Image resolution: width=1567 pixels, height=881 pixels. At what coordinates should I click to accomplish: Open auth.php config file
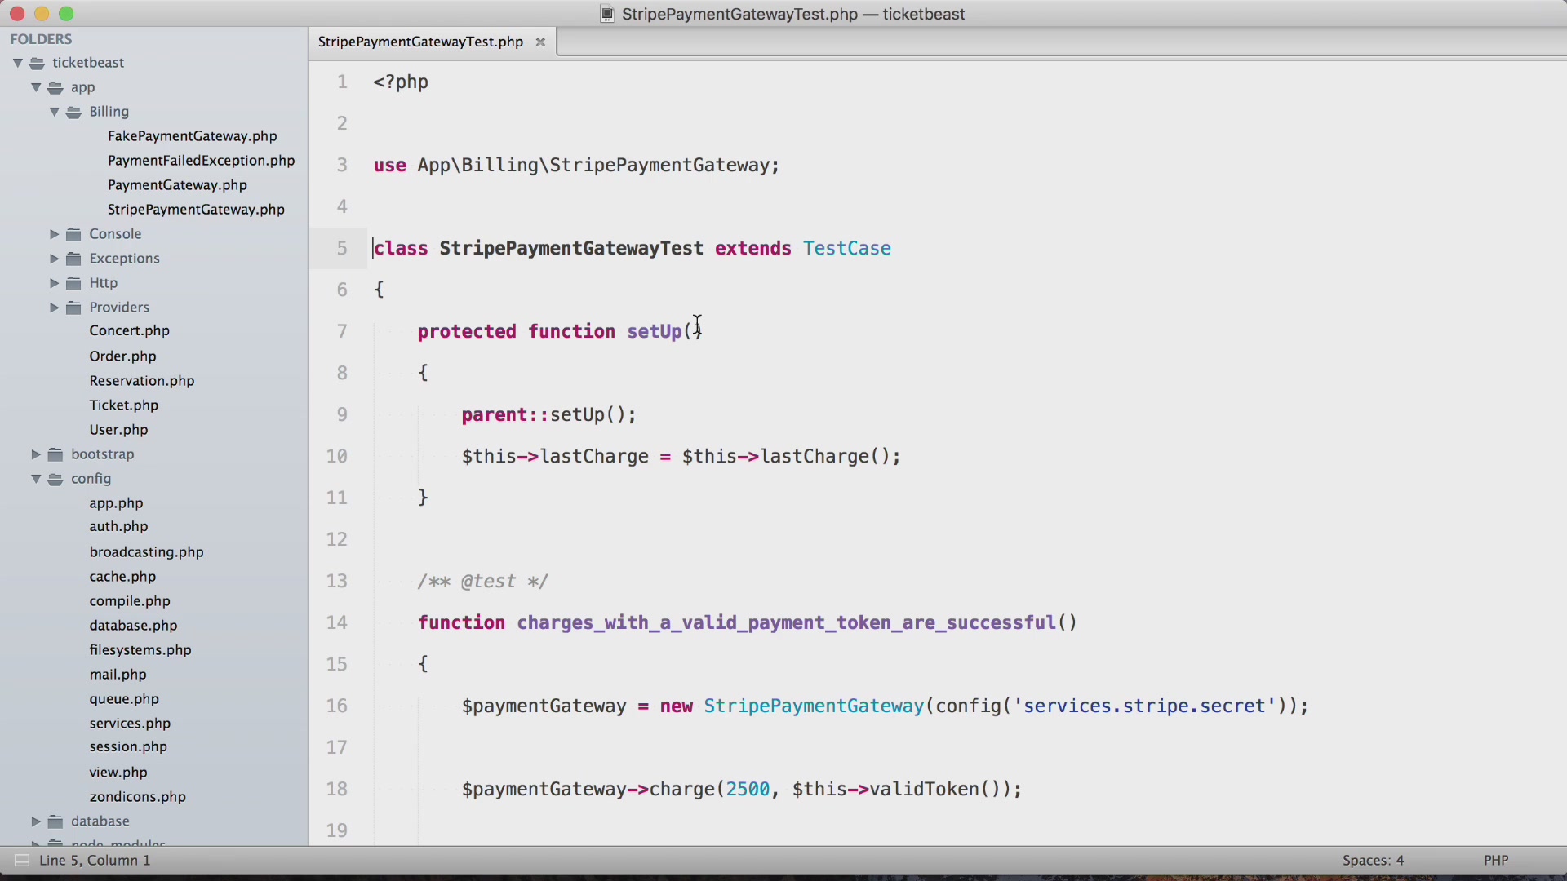pos(119,526)
